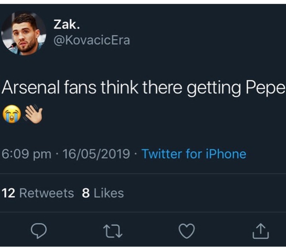The image size is (286, 247).
Task: Click the waving hand emoji
Action: point(33,114)
